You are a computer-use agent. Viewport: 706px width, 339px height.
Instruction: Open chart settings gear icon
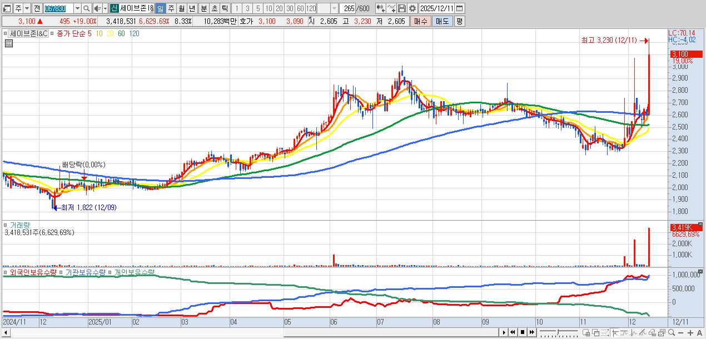point(412,8)
